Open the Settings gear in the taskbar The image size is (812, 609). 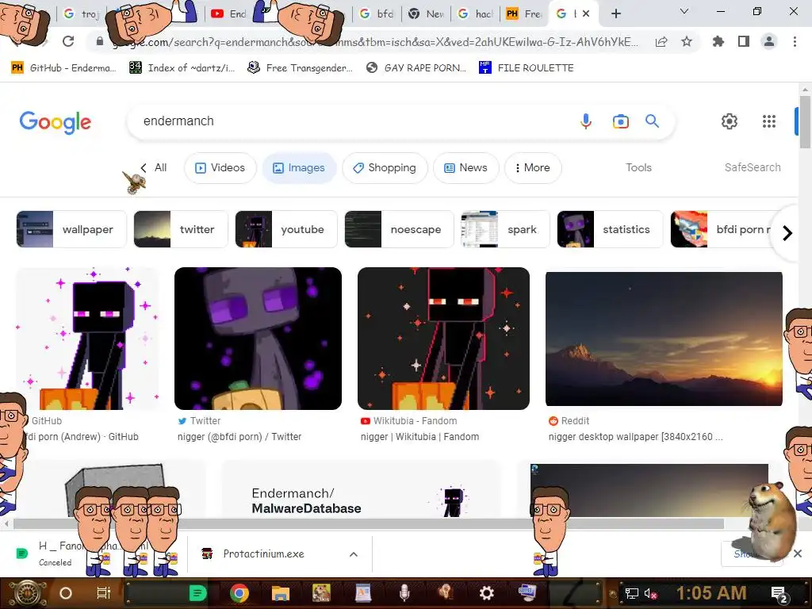[486, 593]
